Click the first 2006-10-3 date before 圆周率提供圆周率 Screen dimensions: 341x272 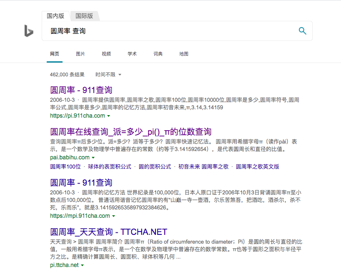pos(62,100)
